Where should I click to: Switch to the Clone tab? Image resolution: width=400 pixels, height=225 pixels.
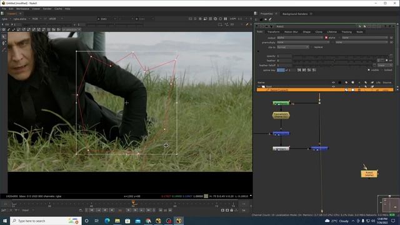point(319,32)
